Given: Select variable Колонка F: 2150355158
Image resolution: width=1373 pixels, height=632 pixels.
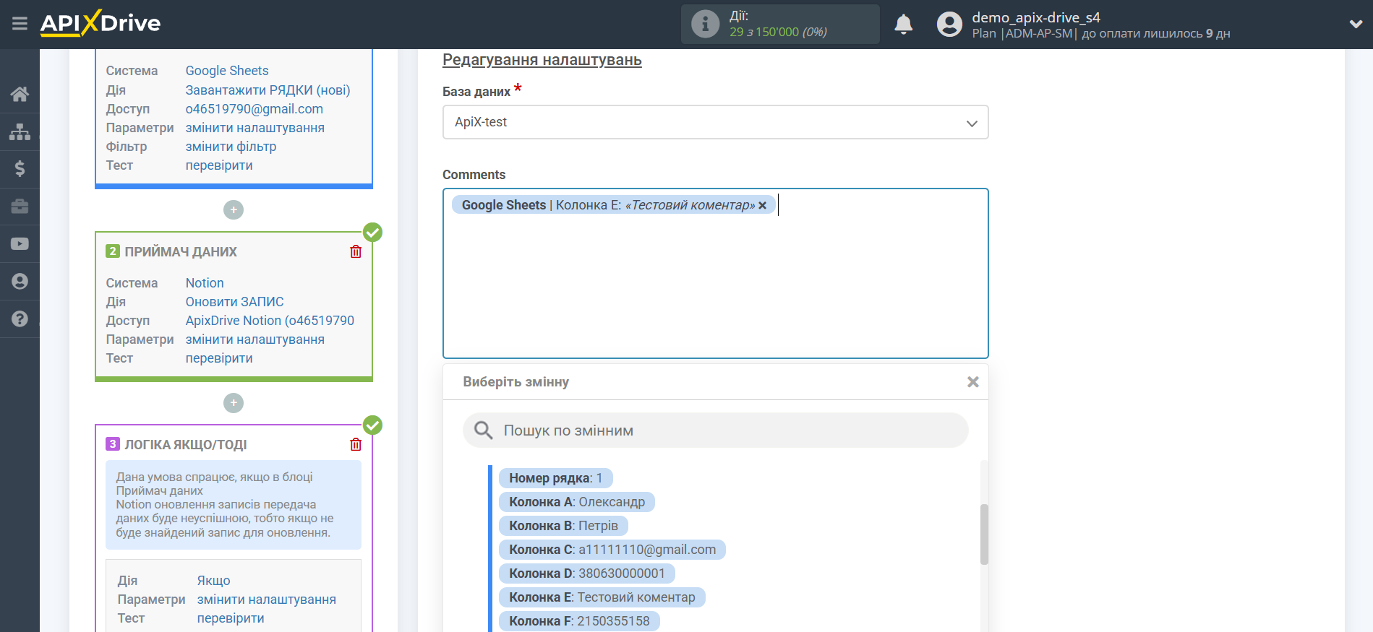Looking at the screenshot, I should coord(579,621).
